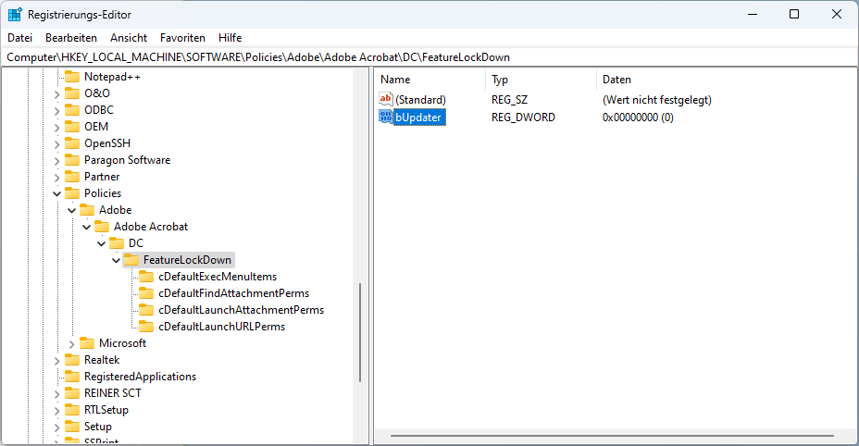Click the REINER SCT folder icon
The image size is (859, 446).
pos(72,393)
